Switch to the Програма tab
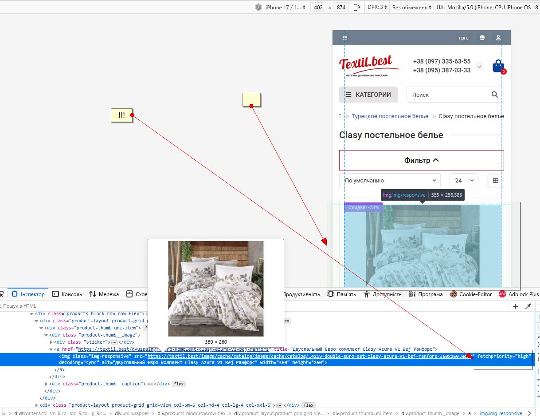 [x=426, y=294]
